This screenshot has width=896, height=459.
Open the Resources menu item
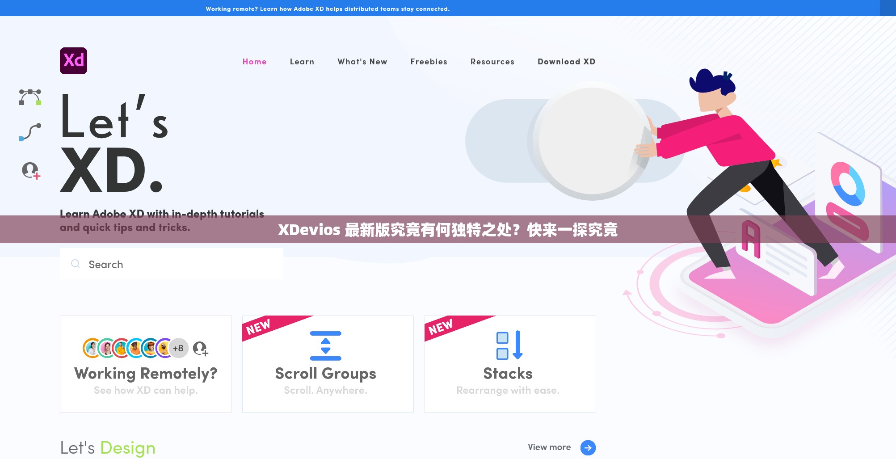pos(492,62)
